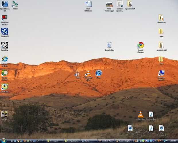Launch Internet Explorer from the Quick Launch bar
The image size is (178, 143).
22,141
